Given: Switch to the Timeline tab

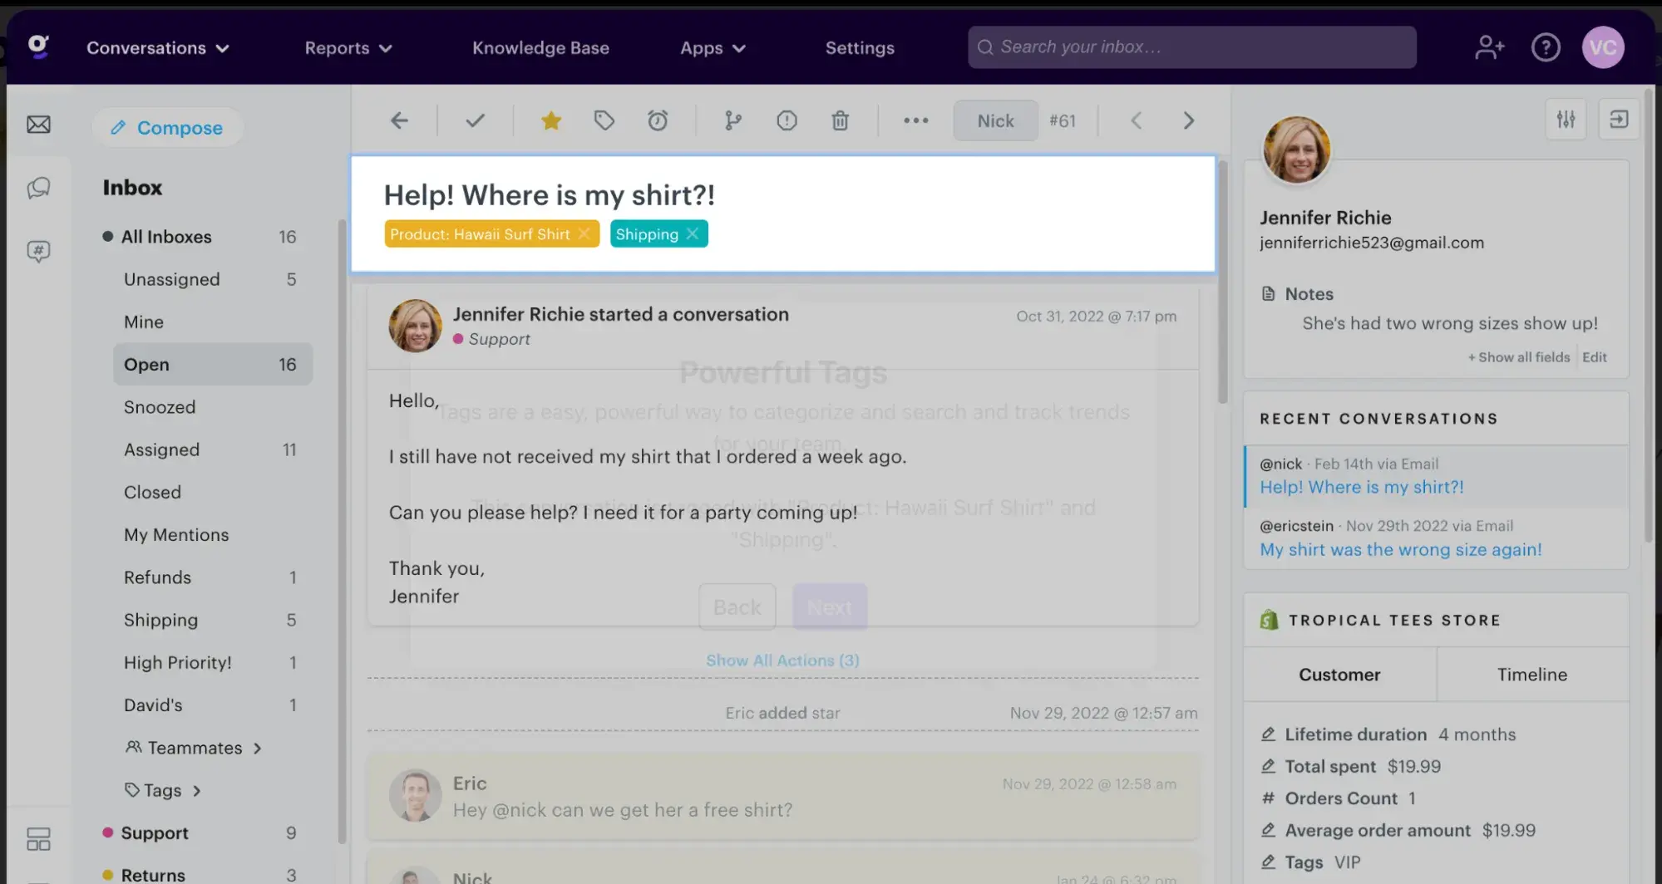Looking at the screenshot, I should pos(1531,674).
